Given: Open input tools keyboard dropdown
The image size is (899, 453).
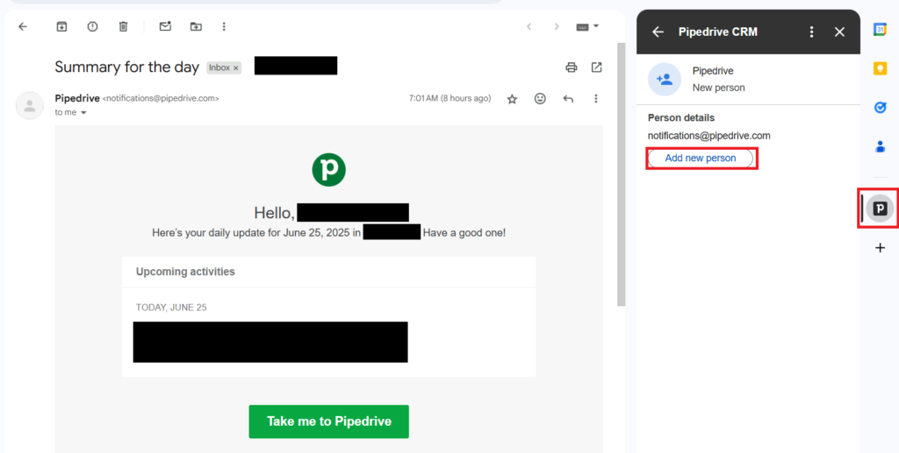Looking at the screenshot, I should 587,26.
